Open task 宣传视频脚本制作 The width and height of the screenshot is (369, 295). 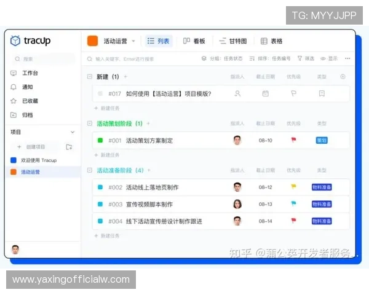[x=149, y=205]
